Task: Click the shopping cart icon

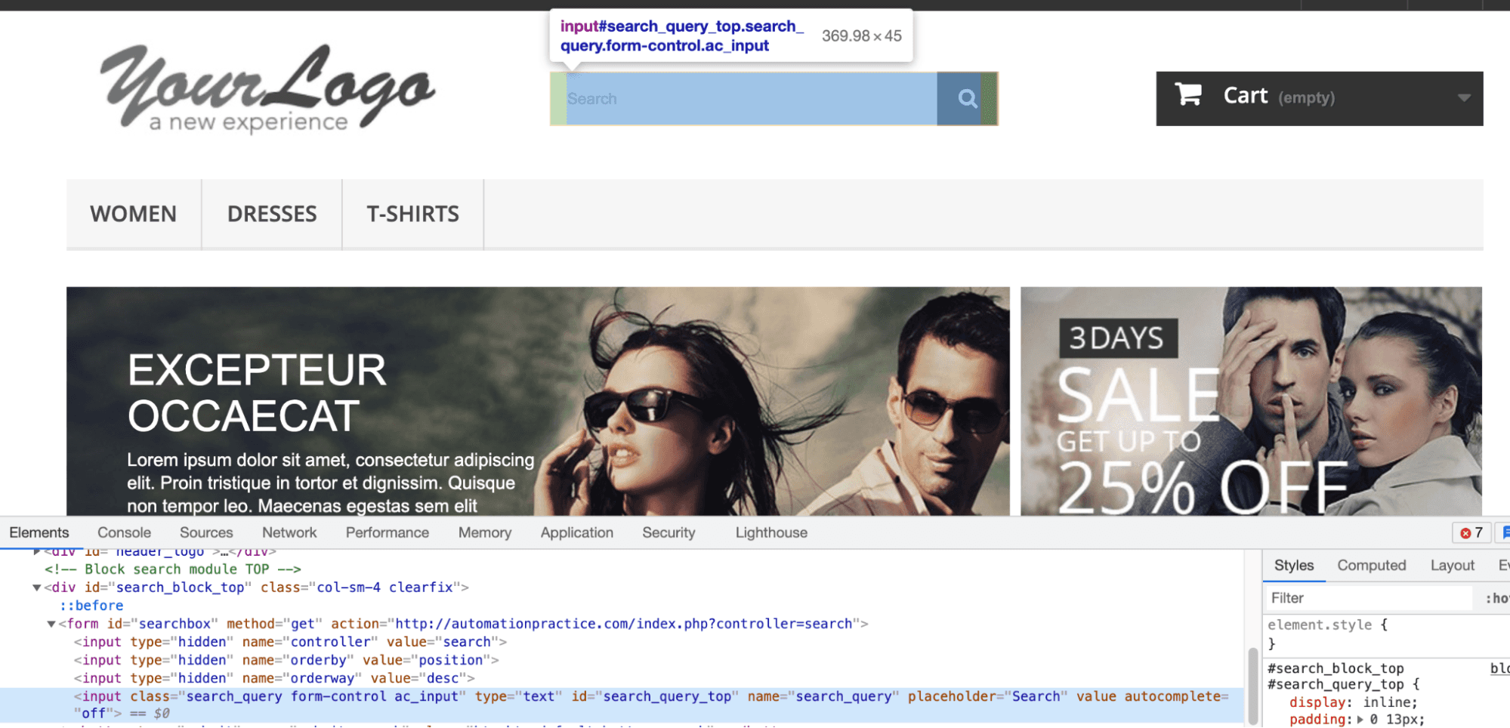Action: [1188, 94]
